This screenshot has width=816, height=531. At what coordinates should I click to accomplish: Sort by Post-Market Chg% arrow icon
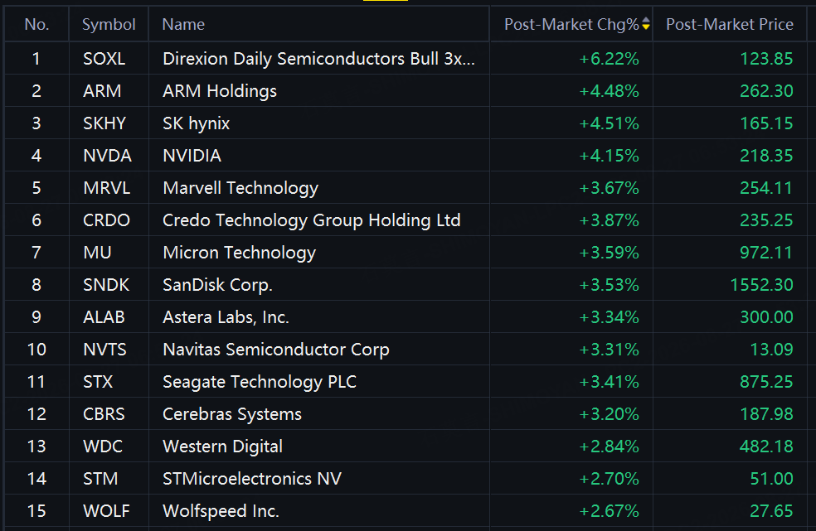pyautogui.click(x=646, y=24)
